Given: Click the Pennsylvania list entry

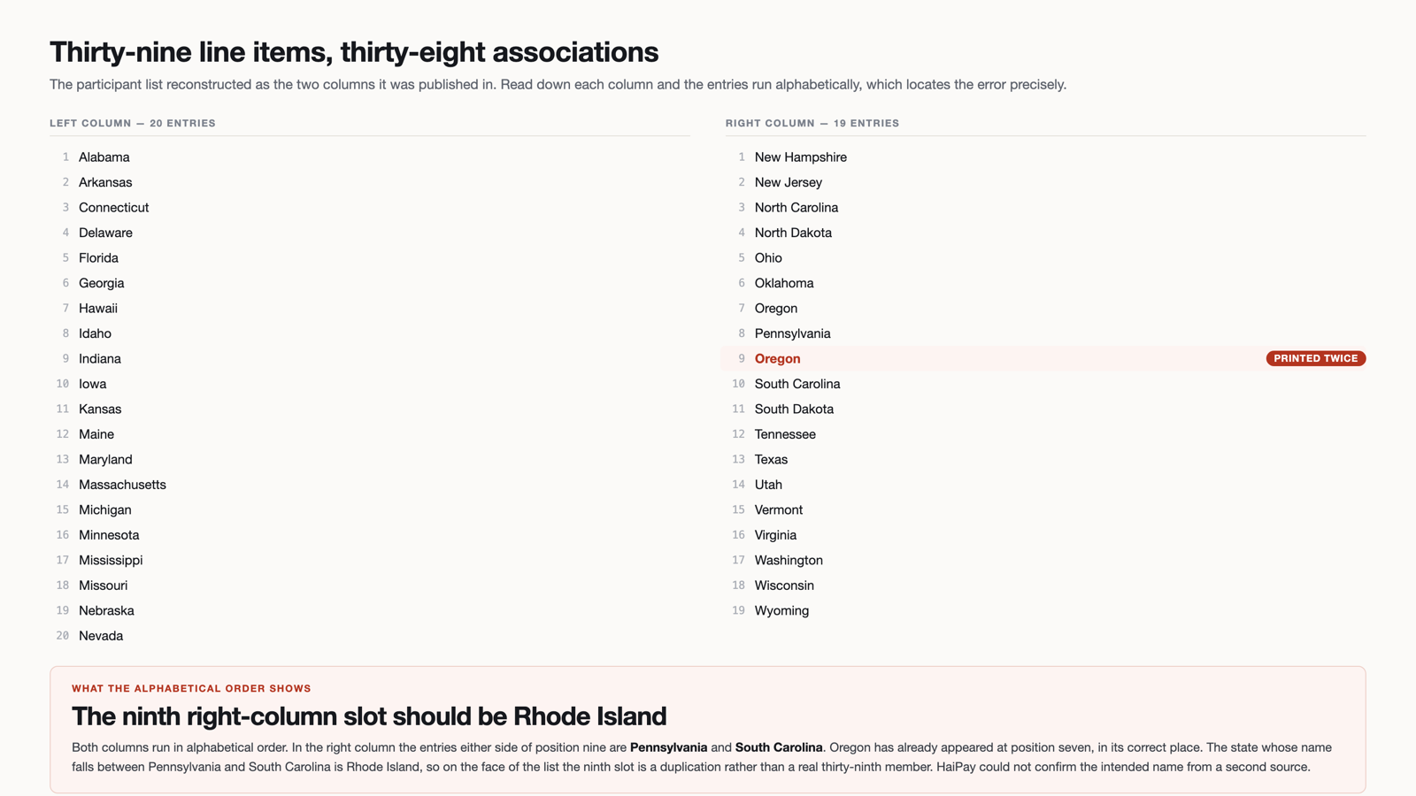Looking at the screenshot, I should (792, 333).
